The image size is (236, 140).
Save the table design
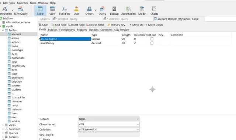point(44,25)
